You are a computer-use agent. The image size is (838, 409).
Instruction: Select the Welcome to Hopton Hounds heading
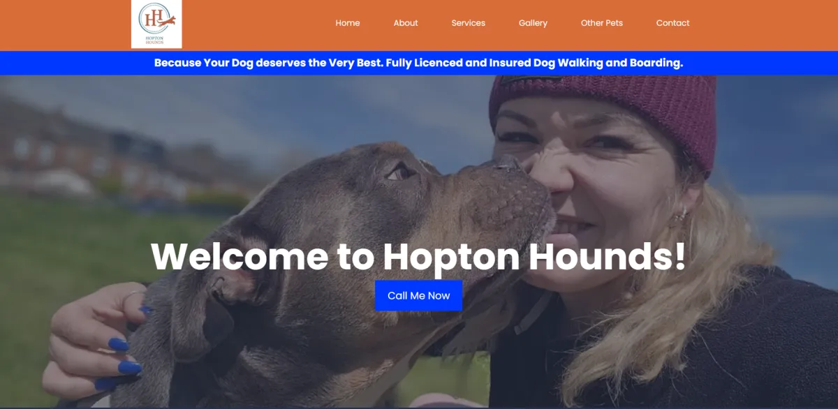(419, 255)
